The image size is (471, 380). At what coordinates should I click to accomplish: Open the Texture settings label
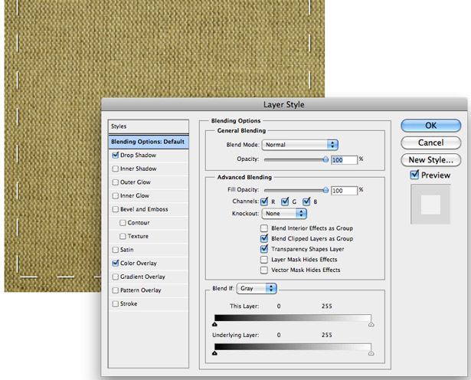coord(138,237)
